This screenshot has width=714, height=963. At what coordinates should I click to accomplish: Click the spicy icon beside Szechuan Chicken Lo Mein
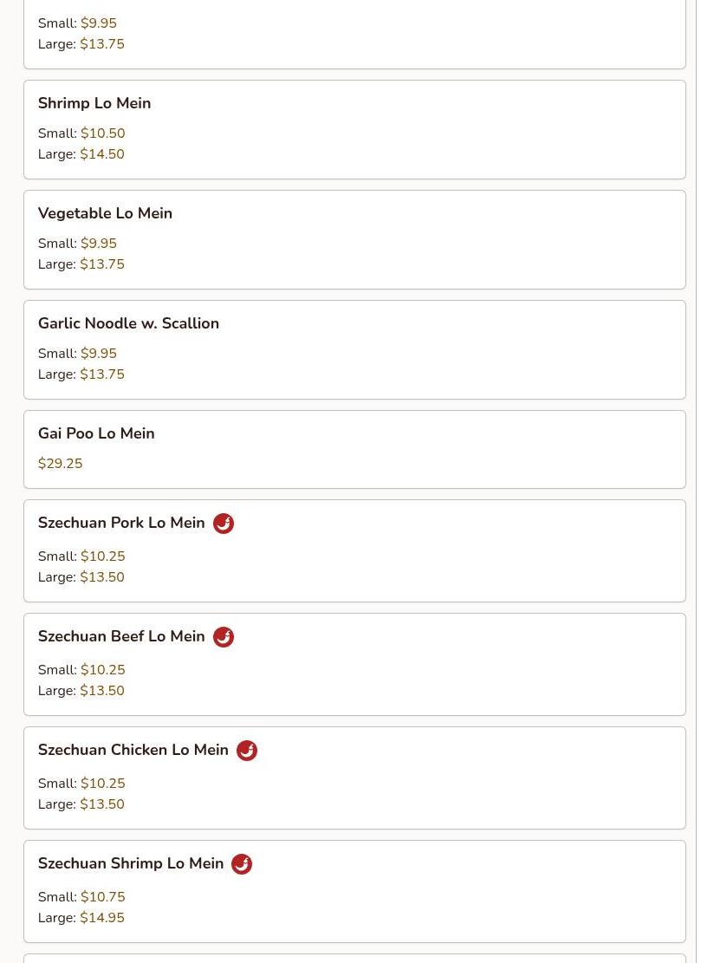[x=247, y=751]
